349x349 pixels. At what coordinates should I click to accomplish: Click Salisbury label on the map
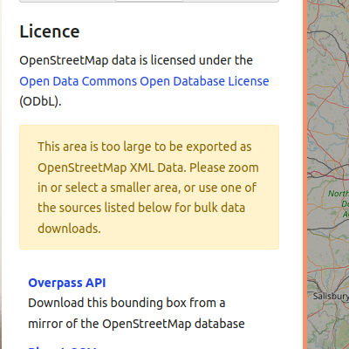tap(331, 296)
